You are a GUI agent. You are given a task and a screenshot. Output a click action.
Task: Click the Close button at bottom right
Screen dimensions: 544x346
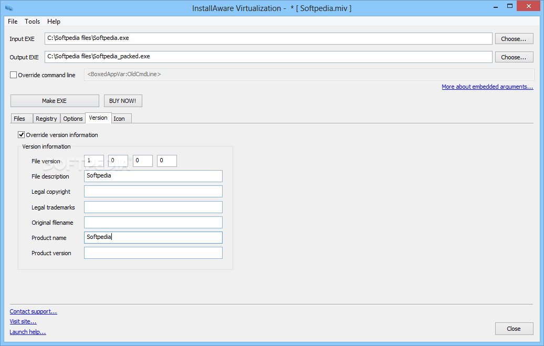click(514, 329)
